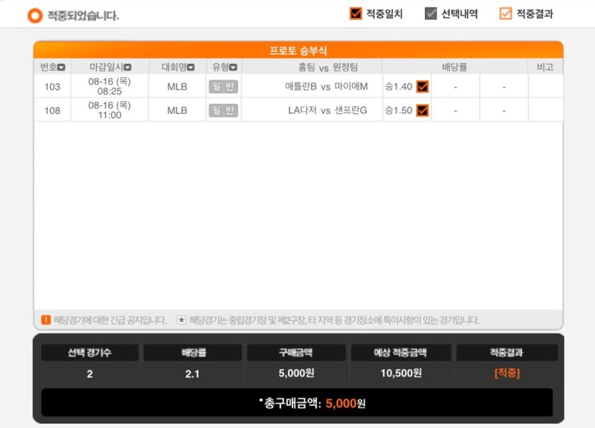This screenshot has width=595, height=428.
Task: Click the selected game count 2
Action: tap(90, 374)
